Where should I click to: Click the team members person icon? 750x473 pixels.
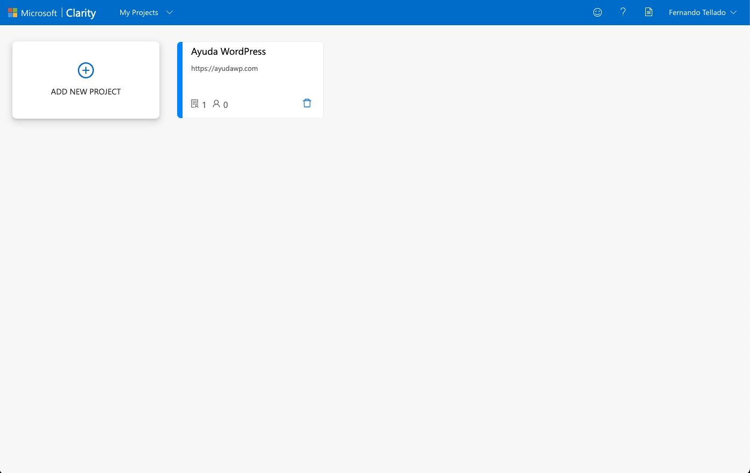pyautogui.click(x=216, y=104)
